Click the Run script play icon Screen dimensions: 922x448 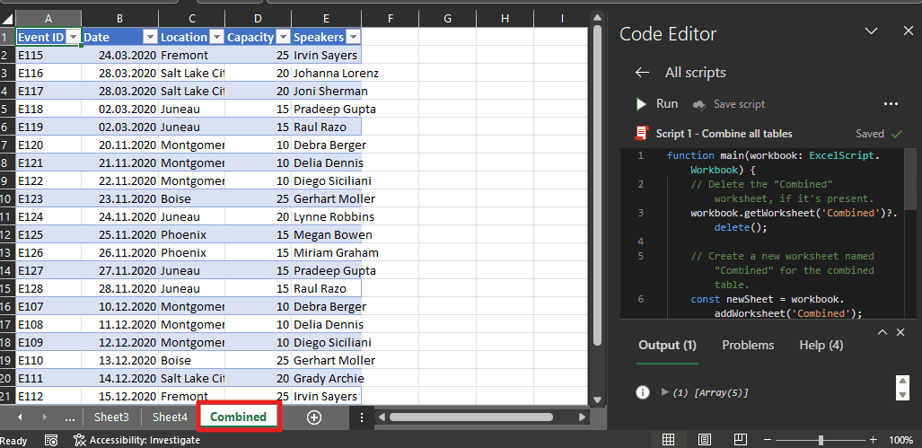pos(641,104)
